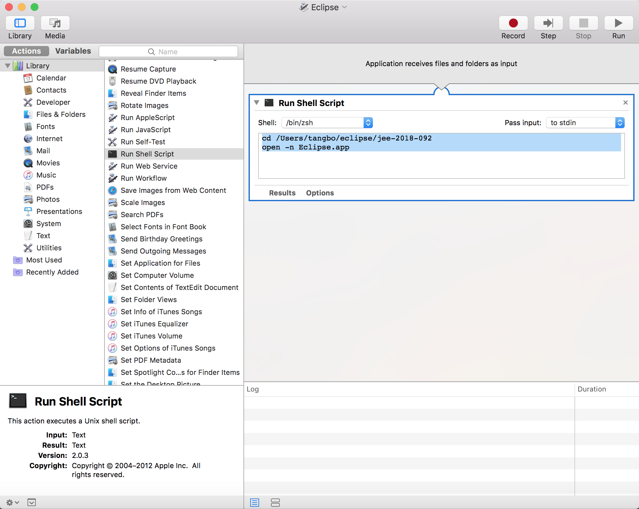Click the Step toolbar button
The image size is (639, 509).
coord(548,23)
